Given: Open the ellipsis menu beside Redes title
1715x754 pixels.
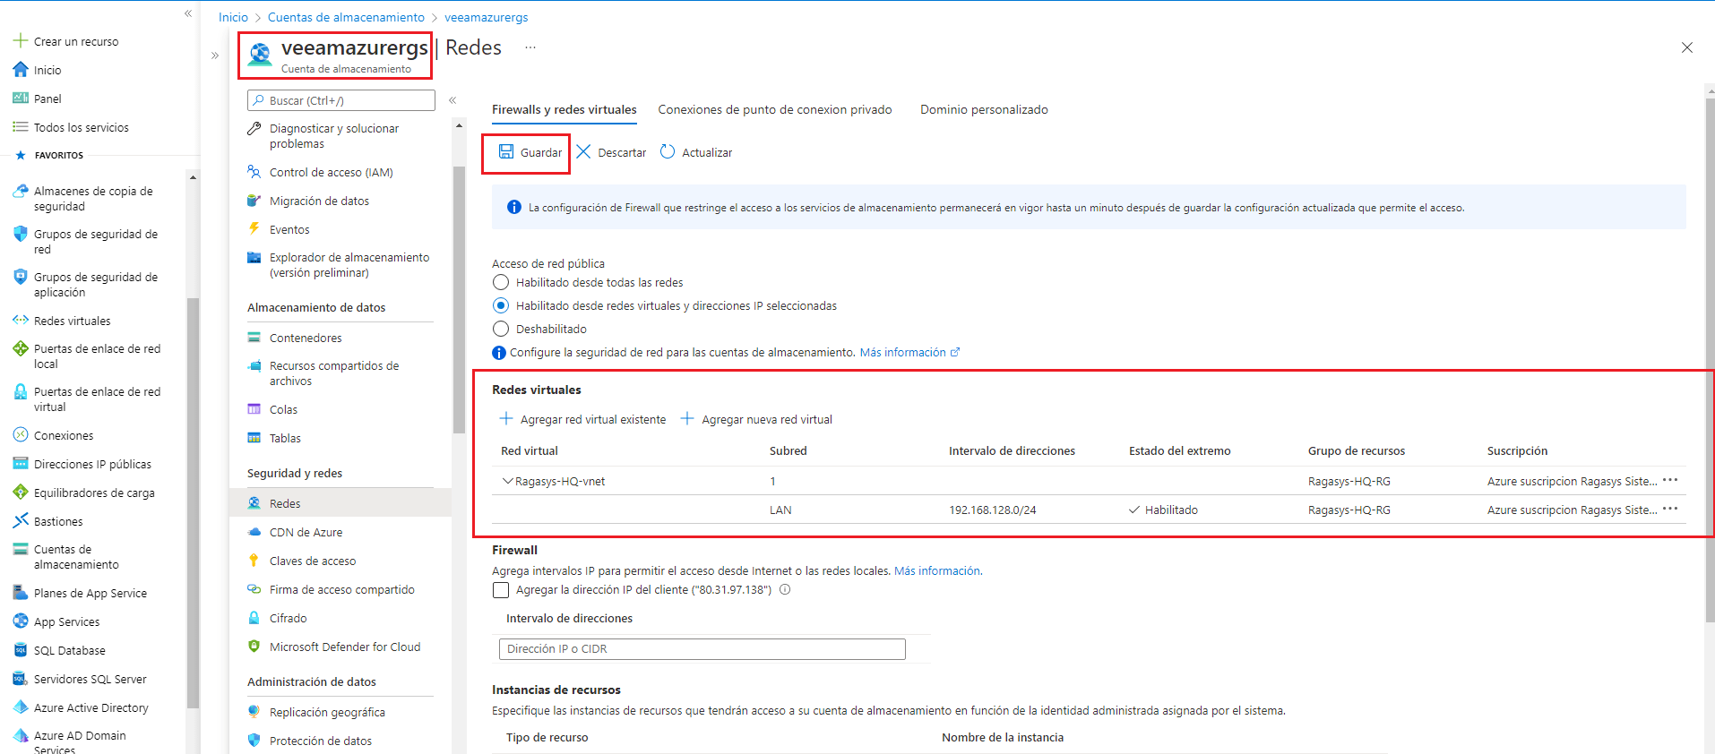Looking at the screenshot, I should tap(530, 47).
